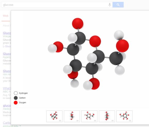Click the Oxygen legend red circle
The width and height of the screenshot is (149, 127).
16,102
